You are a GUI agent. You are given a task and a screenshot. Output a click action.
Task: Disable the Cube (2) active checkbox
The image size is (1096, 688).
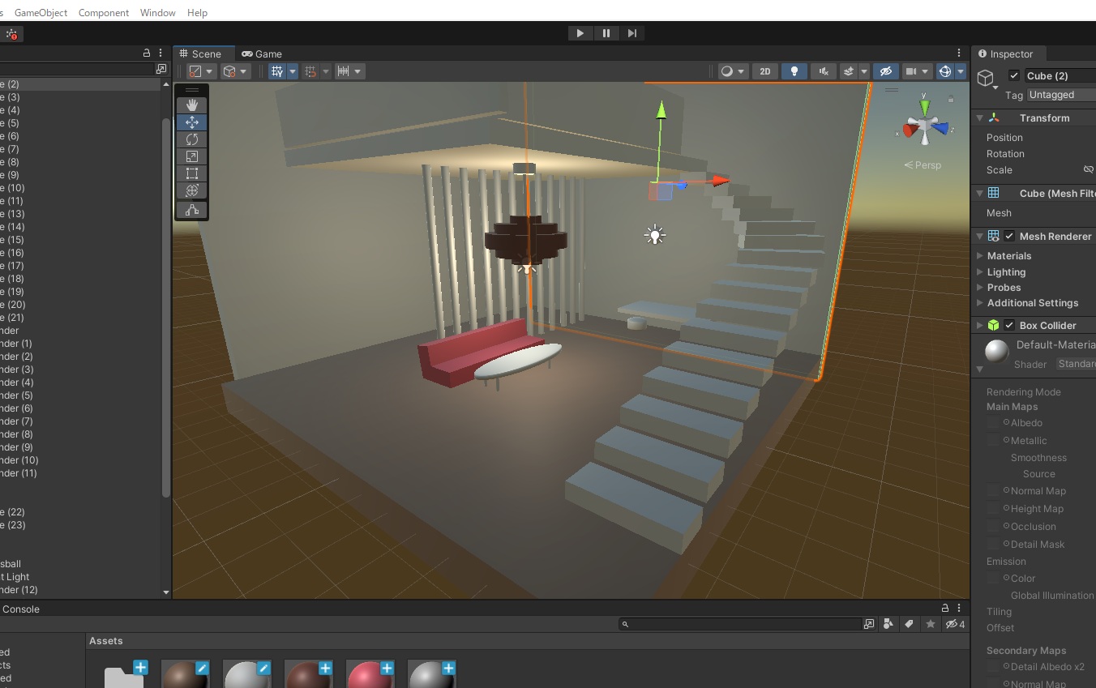coord(1014,75)
